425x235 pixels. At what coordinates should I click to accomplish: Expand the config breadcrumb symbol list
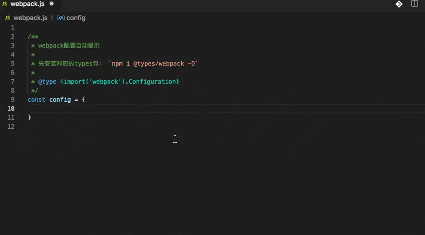coord(76,18)
